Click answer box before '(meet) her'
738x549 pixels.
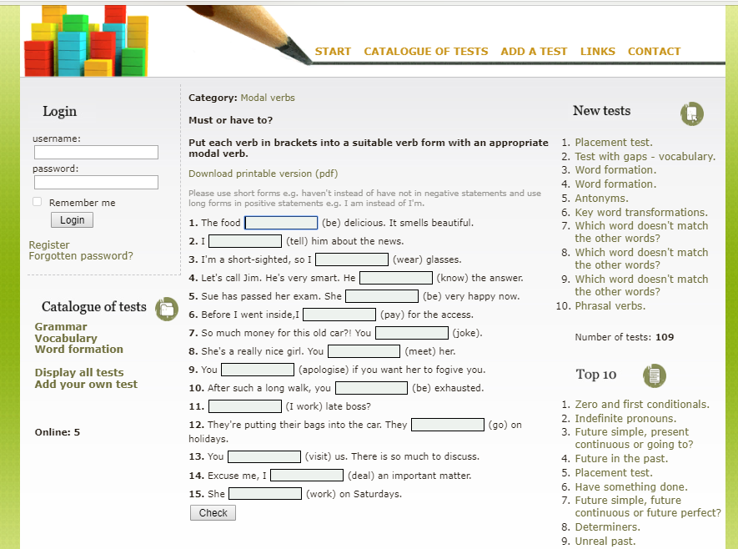(x=364, y=351)
